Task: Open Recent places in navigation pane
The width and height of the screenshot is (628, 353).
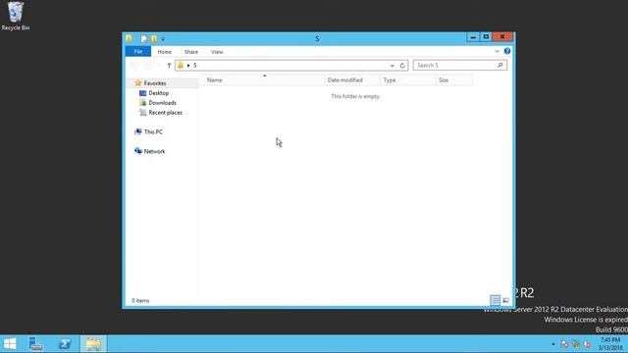Action: tap(165, 113)
